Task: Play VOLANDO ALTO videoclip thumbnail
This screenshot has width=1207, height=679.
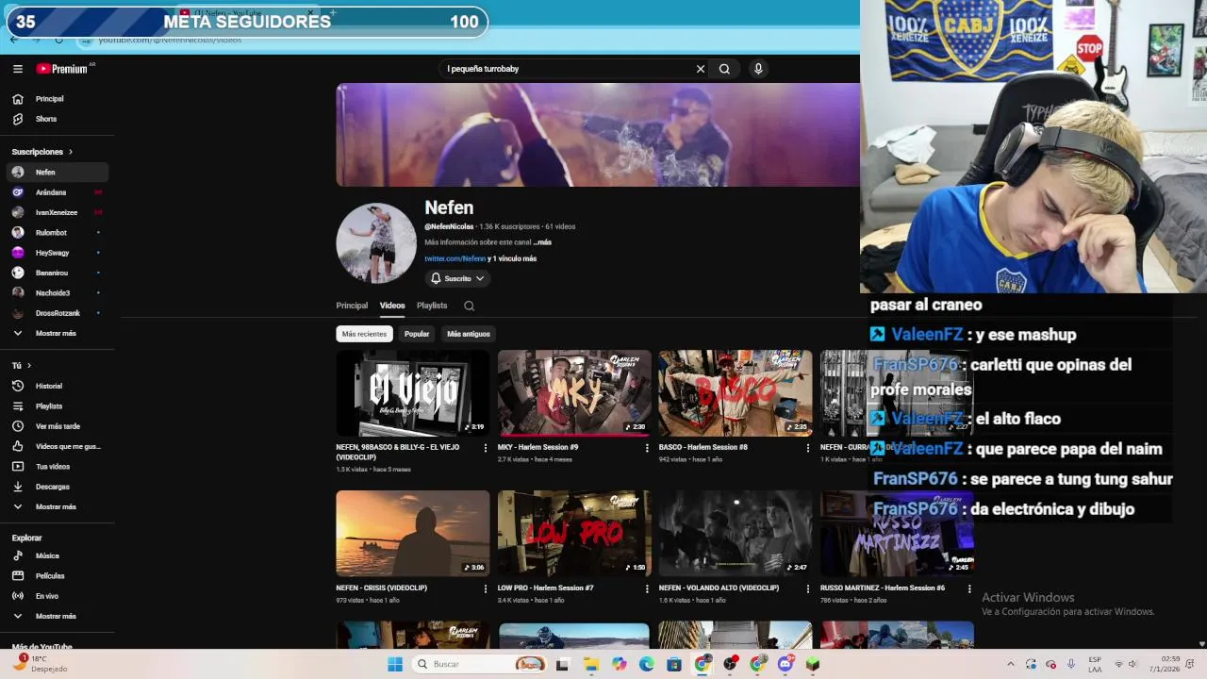Action: pos(736,534)
